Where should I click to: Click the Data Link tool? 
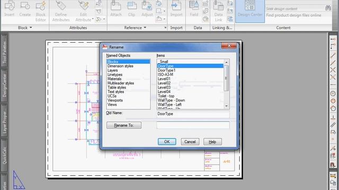pos(218,11)
